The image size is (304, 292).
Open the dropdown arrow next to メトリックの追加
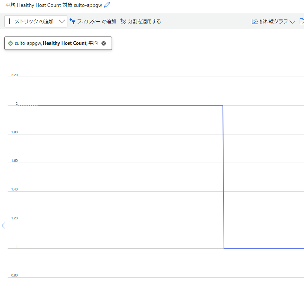[62, 21]
